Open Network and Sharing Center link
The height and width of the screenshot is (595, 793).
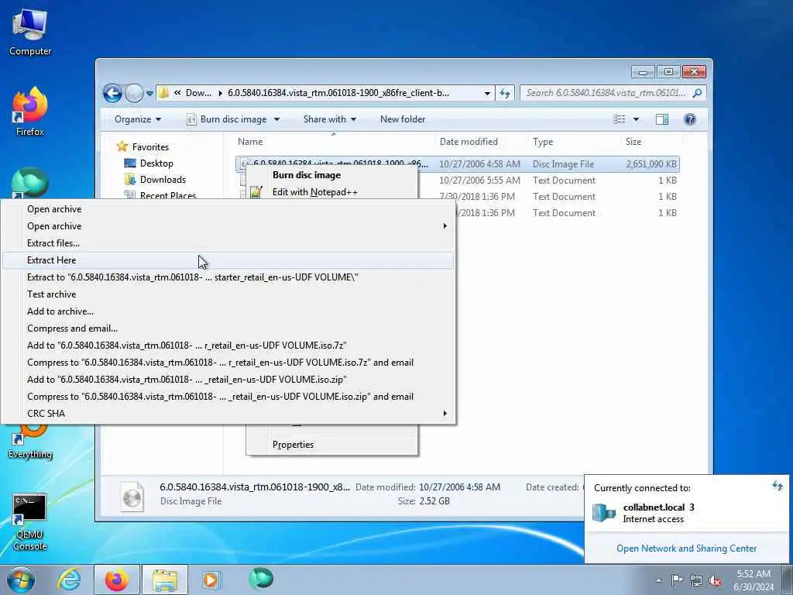click(686, 549)
